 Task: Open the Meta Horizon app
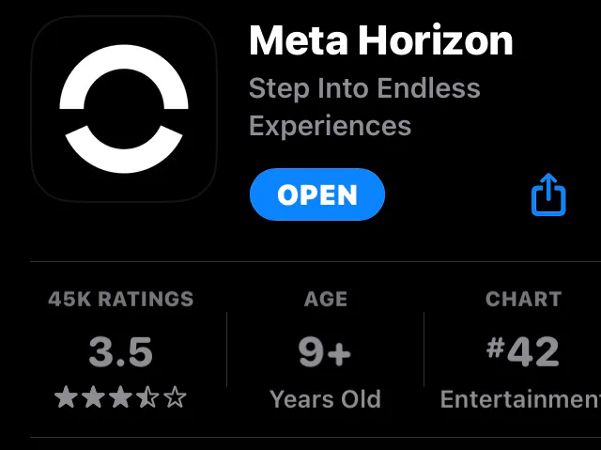click(x=317, y=194)
